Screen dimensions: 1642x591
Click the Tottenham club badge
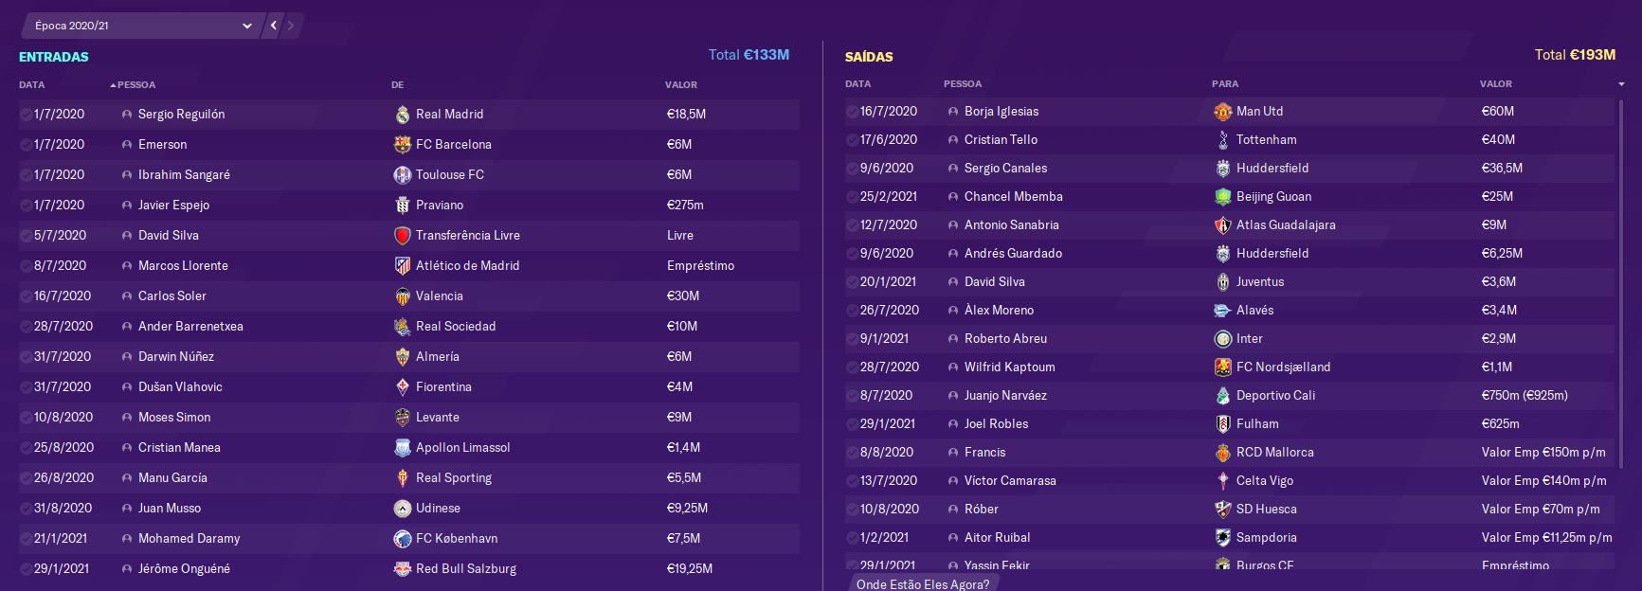coord(1223,140)
